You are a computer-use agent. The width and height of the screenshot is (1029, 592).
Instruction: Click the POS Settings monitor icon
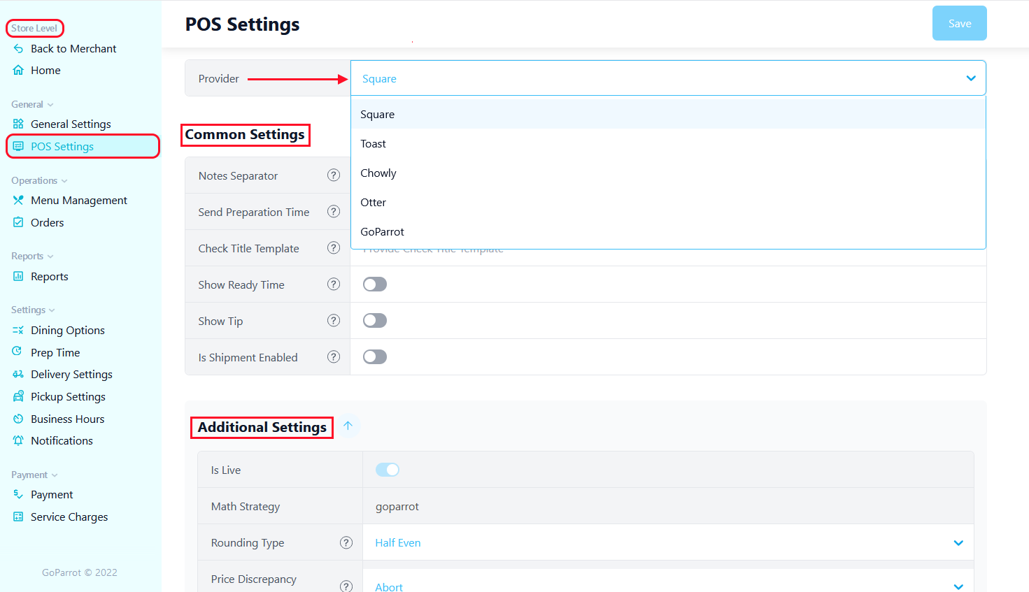[18, 146]
